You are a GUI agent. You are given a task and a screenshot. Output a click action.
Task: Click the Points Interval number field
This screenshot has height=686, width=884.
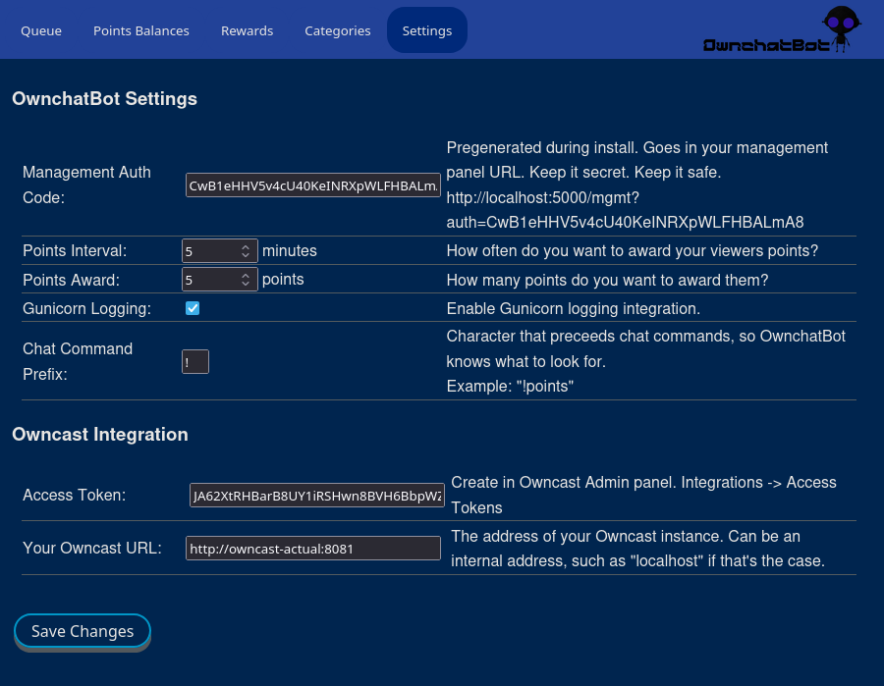[x=220, y=250]
